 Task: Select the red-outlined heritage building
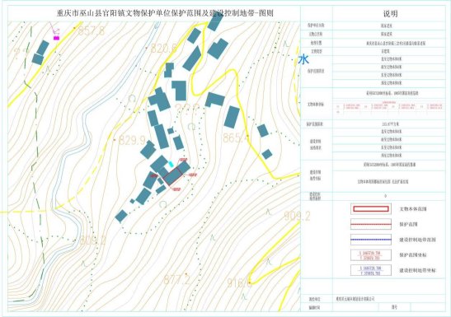[172, 176]
